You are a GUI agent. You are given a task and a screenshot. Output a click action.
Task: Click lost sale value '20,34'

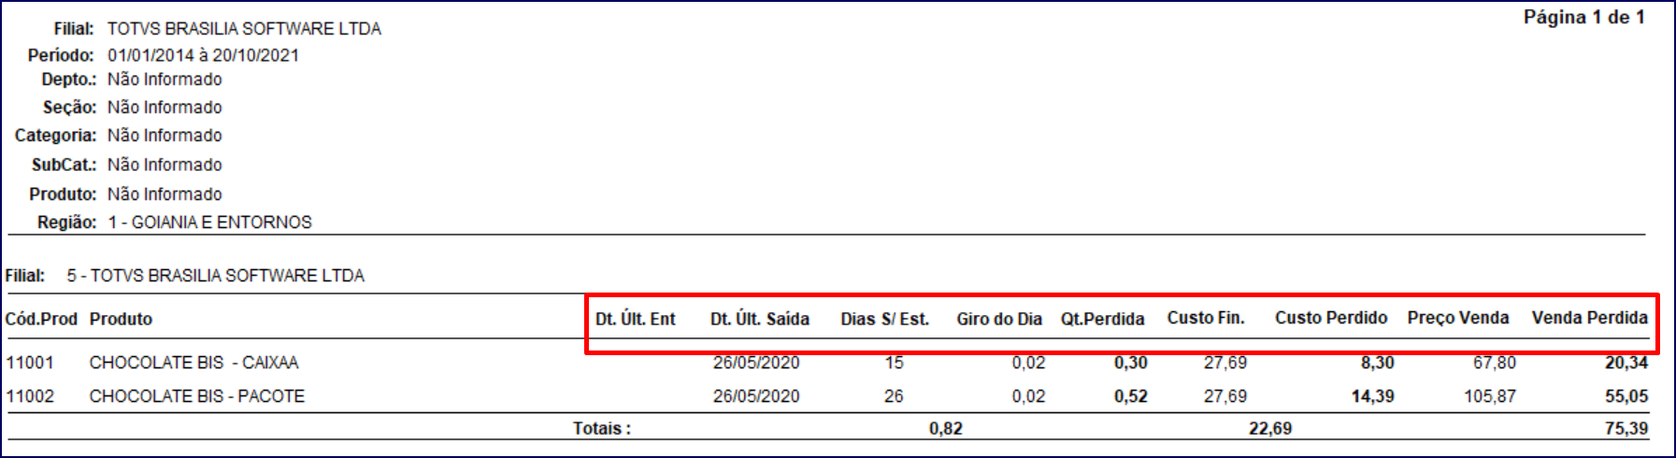click(x=1626, y=363)
